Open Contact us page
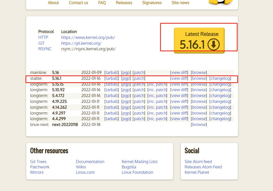This screenshot has height=191, width=273. point(78,3)
